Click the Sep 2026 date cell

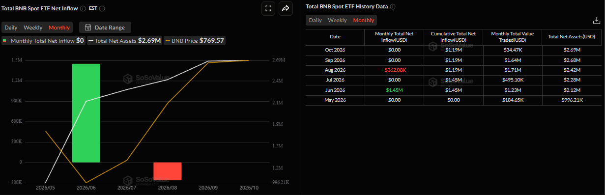click(x=335, y=60)
